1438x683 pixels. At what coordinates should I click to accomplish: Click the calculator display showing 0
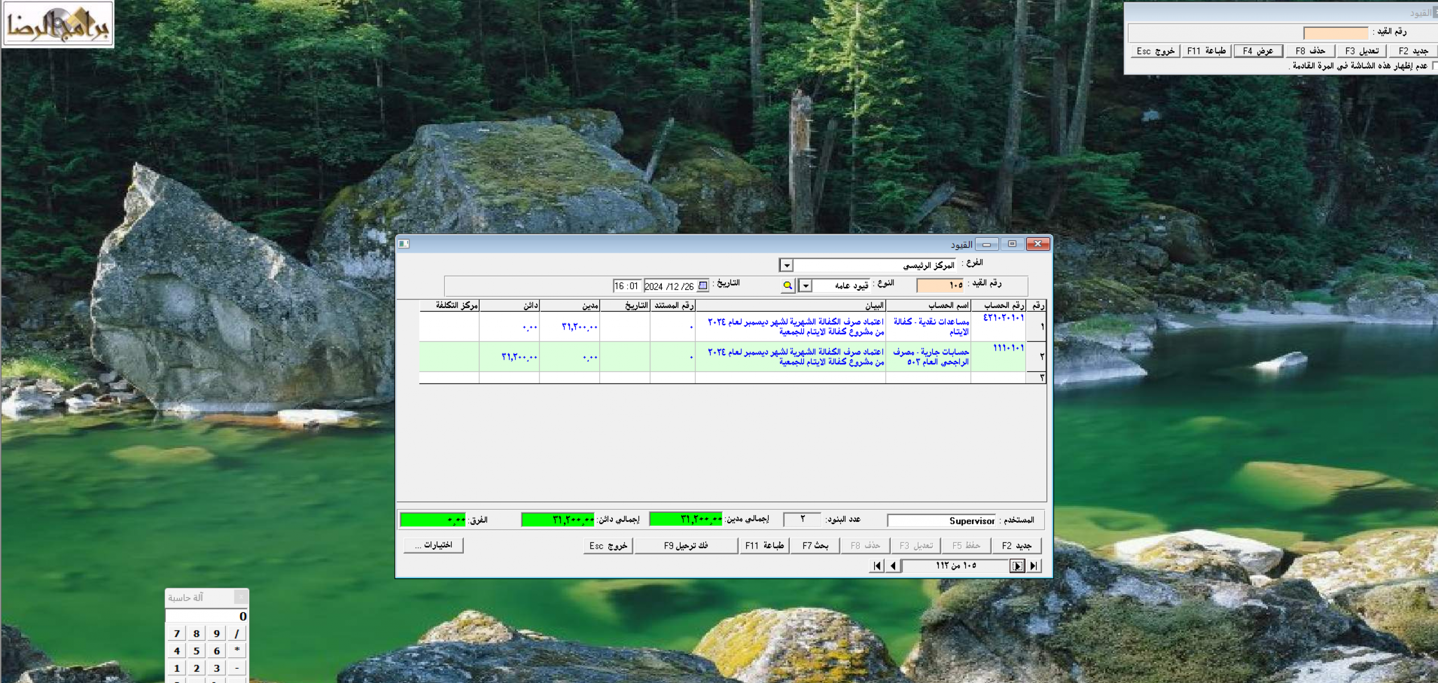(207, 616)
